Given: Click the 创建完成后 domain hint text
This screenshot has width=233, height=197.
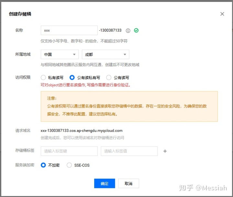Looking at the screenshot, I should tap(82, 138).
